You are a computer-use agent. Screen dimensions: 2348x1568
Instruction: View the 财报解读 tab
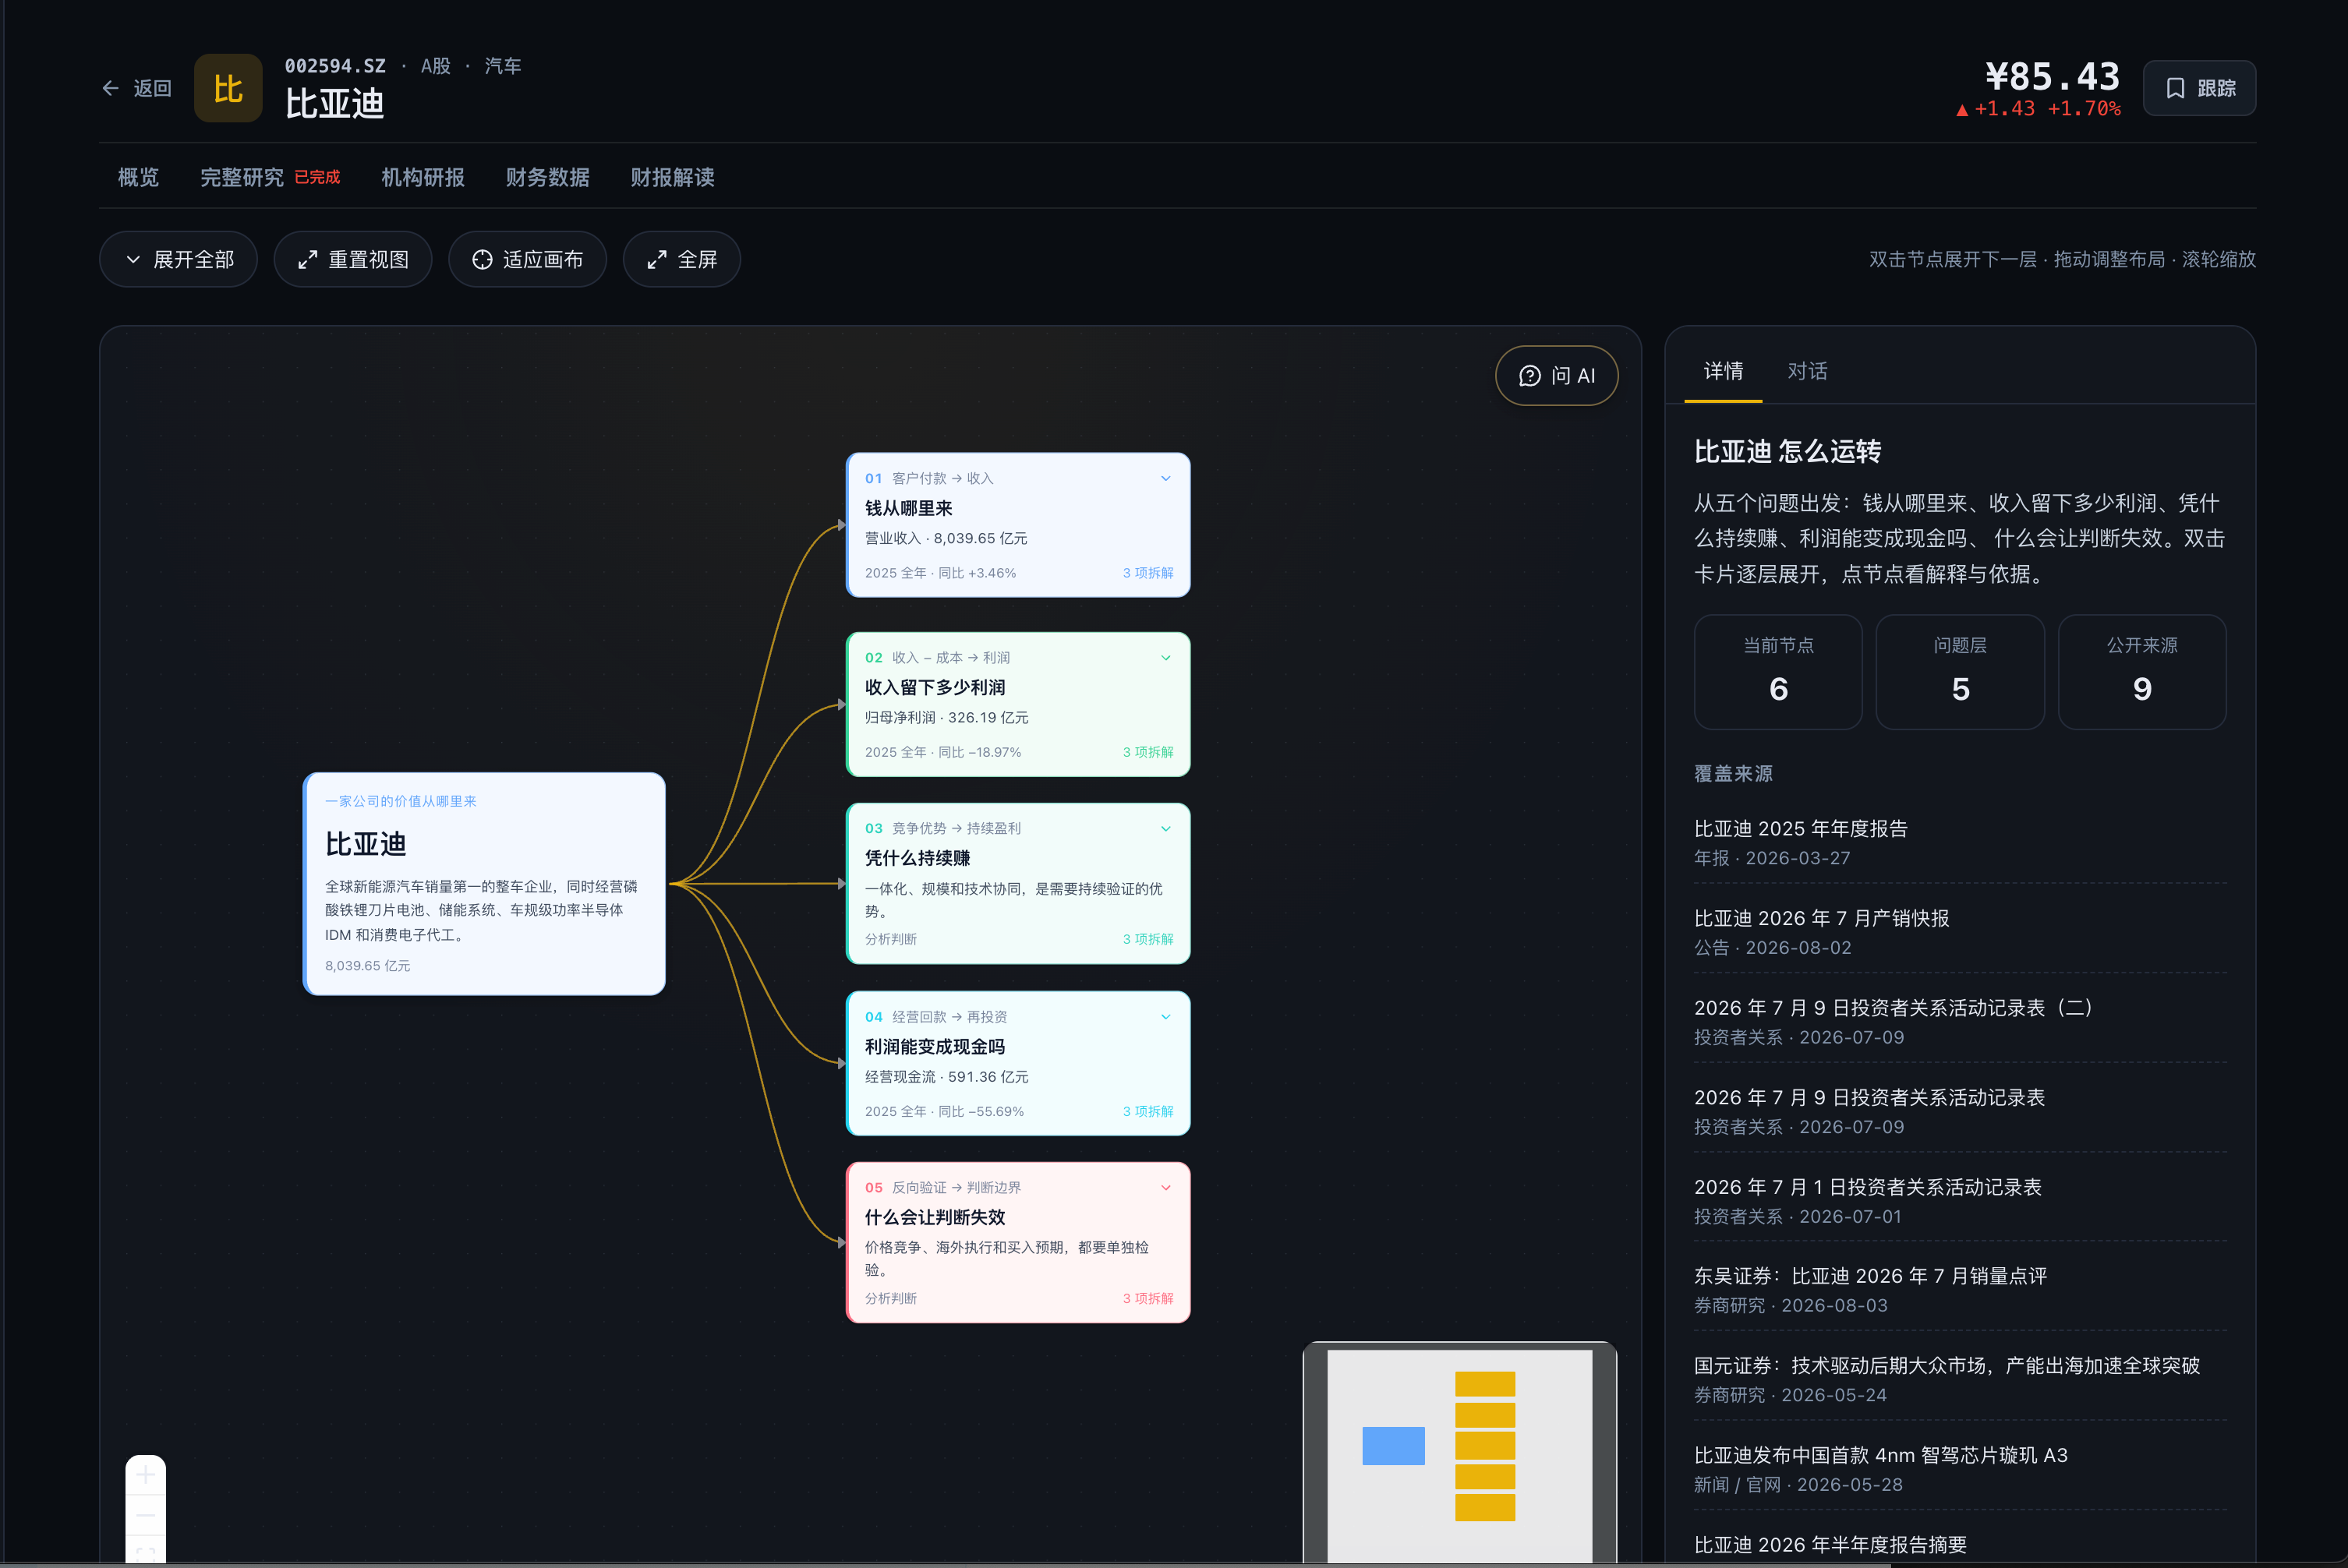coord(672,177)
